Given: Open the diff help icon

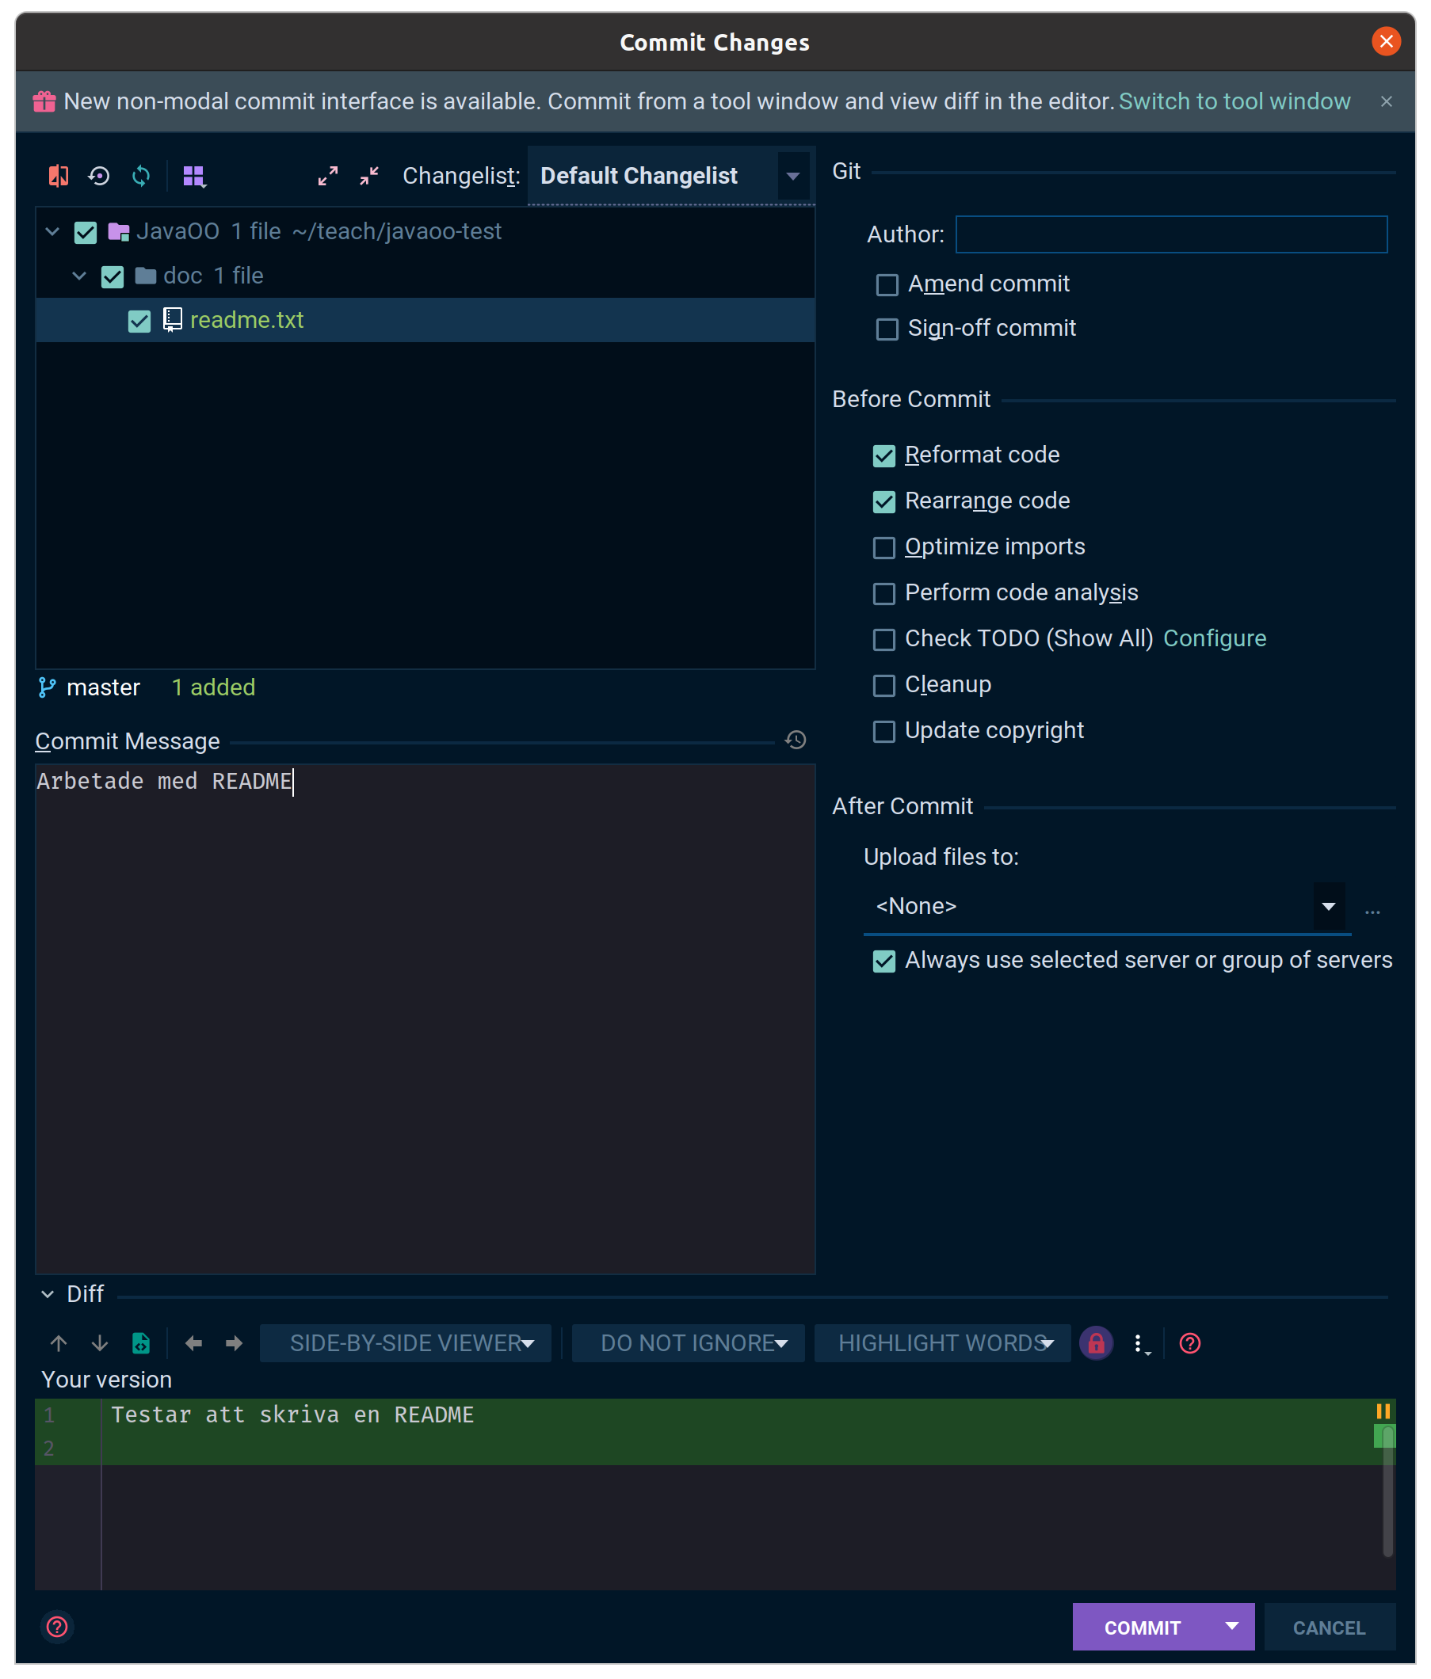Looking at the screenshot, I should click(1189, 1342).
